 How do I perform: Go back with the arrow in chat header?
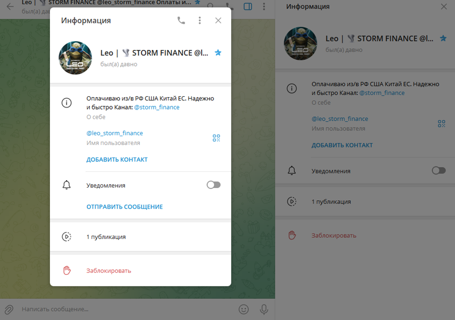pos(10,7)
